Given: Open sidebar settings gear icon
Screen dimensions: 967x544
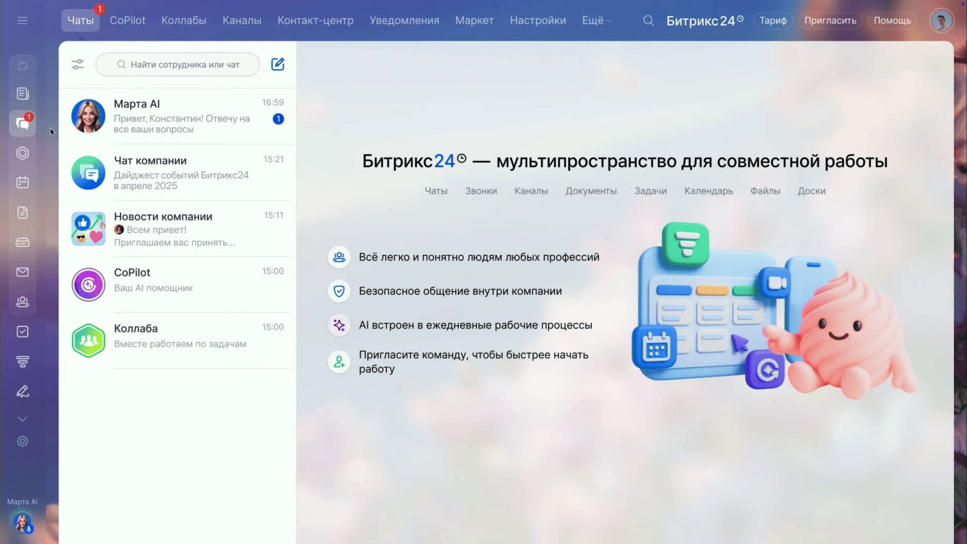Looking at the screenshot, I should [22, 441].
